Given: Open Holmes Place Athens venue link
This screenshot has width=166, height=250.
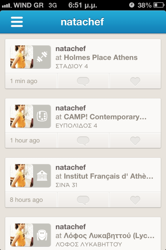Looking at the screenshot, I should click(101, 57).
